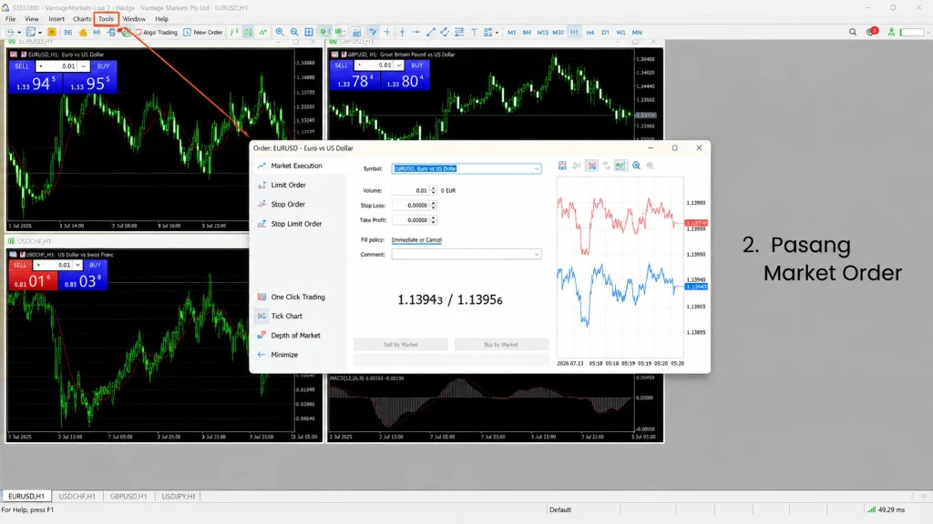
Task: Open the Insert menu
Action: pyautogui.click(x=56, y=19)
